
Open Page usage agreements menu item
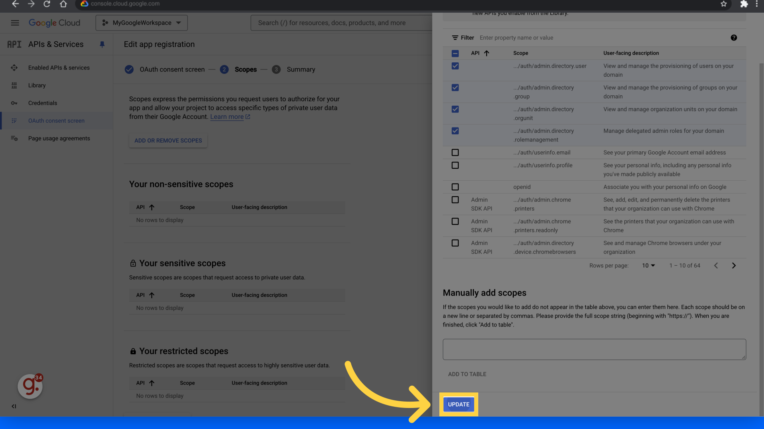click(x=59, y=138)
